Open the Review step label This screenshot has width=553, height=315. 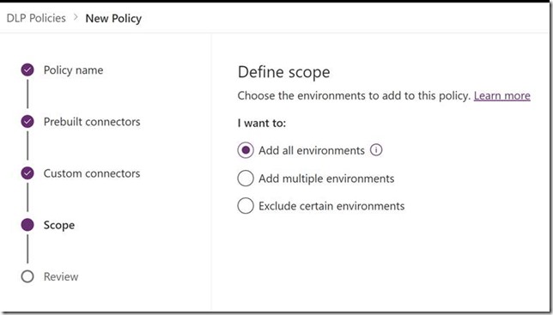(x=61, y=276)
